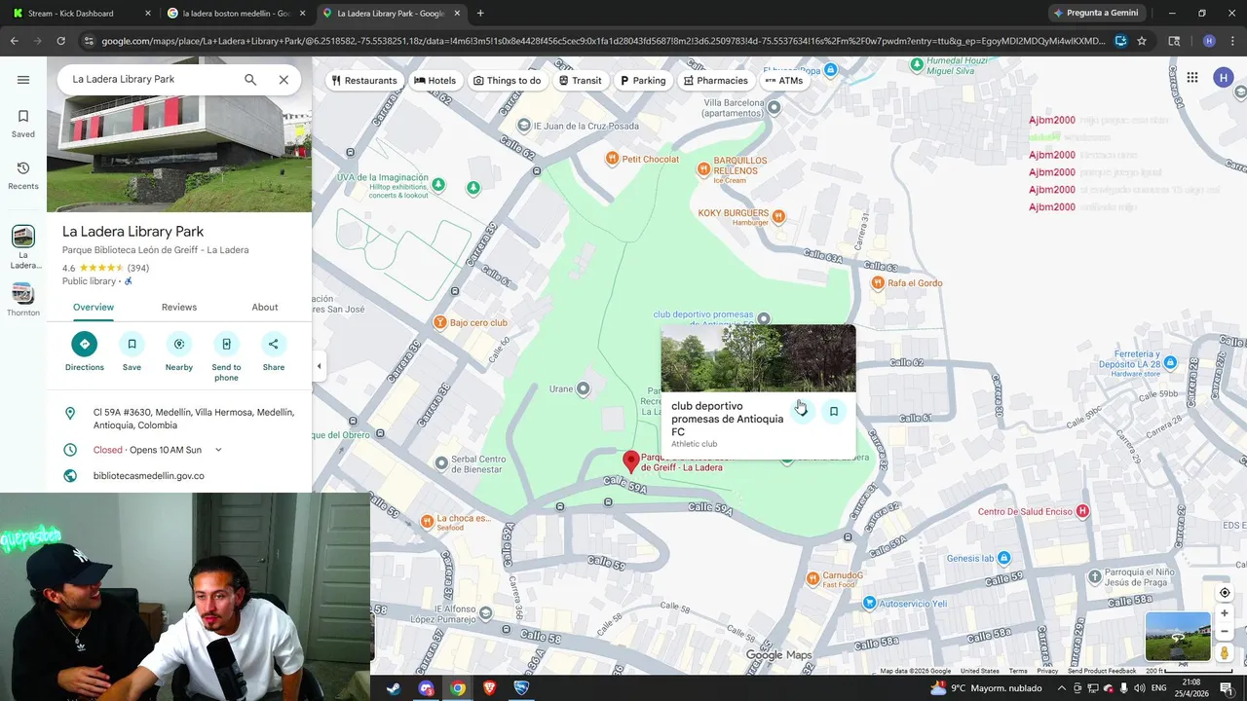The image size is (1247, 701).
Task: Search Nearby the library park
Action: point(179,351)
